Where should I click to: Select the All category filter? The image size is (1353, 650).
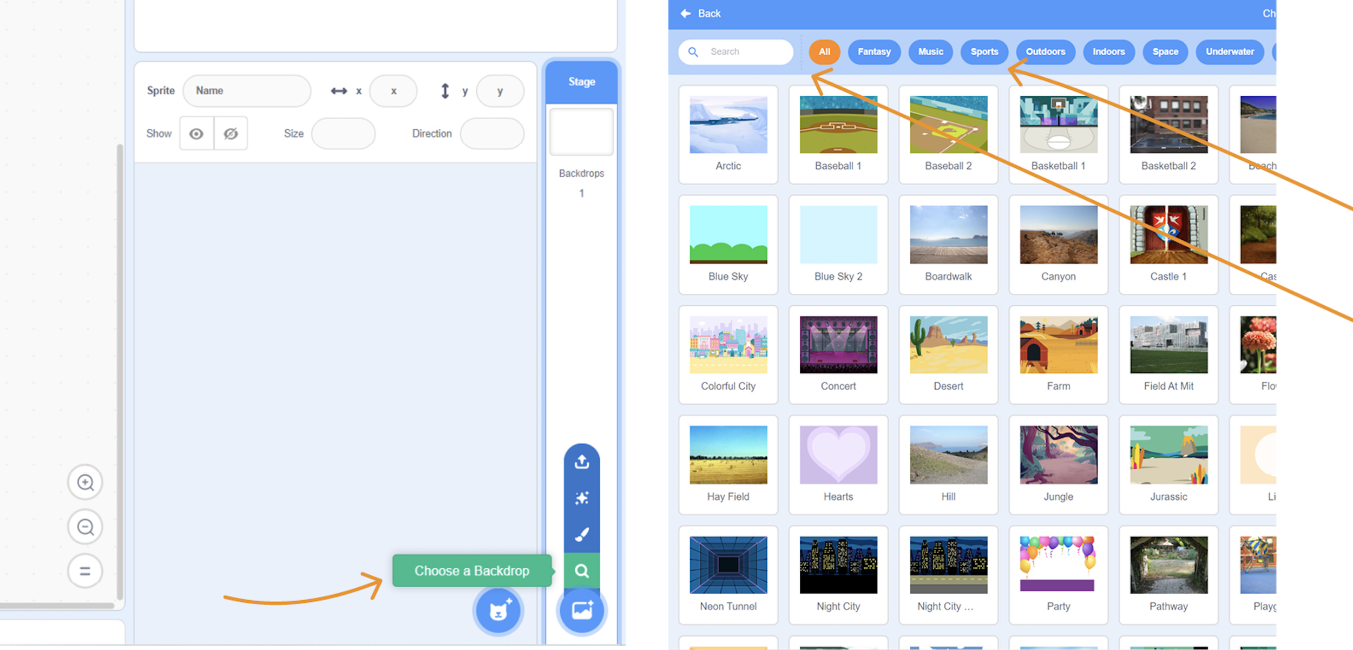(824, 52)
